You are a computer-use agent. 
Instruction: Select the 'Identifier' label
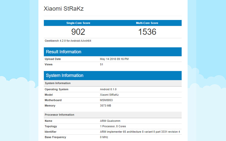(x=51, y=132)
